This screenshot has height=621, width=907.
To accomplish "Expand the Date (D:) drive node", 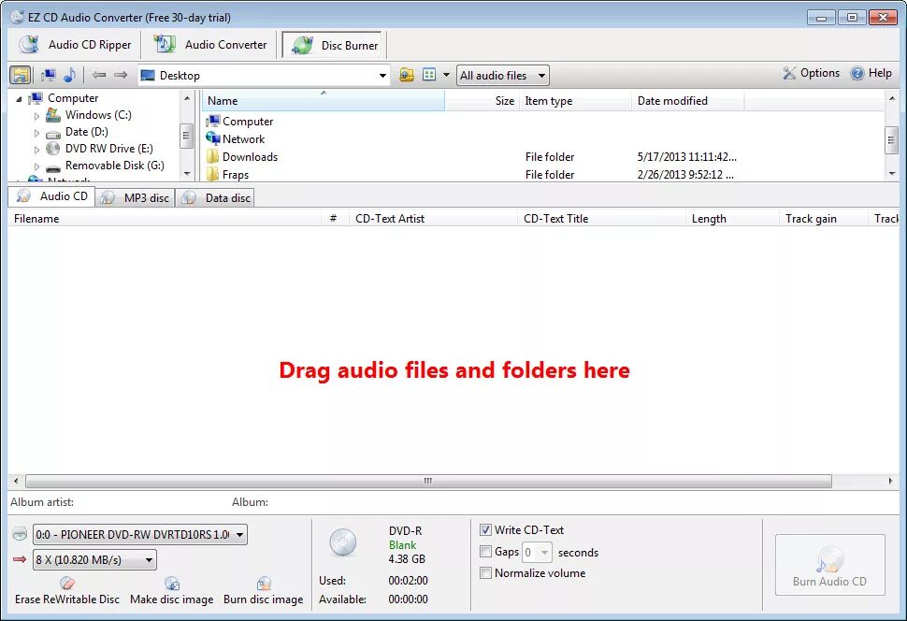I will click(36, 133).
